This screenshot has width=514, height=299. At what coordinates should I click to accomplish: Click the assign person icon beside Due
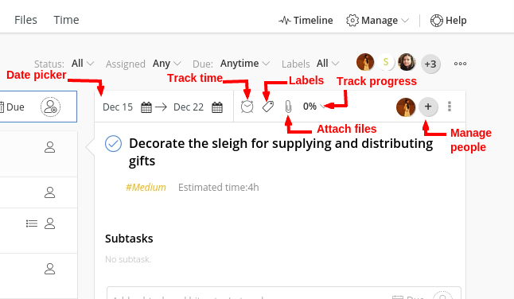point(50,107)
